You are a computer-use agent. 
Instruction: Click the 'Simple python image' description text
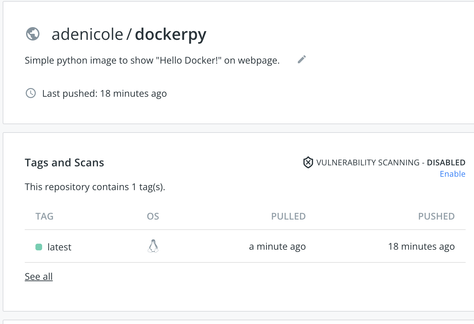click(x=152, y=60)
